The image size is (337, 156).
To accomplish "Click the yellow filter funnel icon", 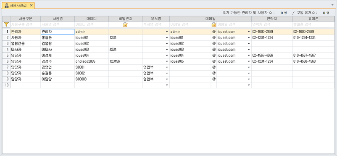I will coord(6,24).
